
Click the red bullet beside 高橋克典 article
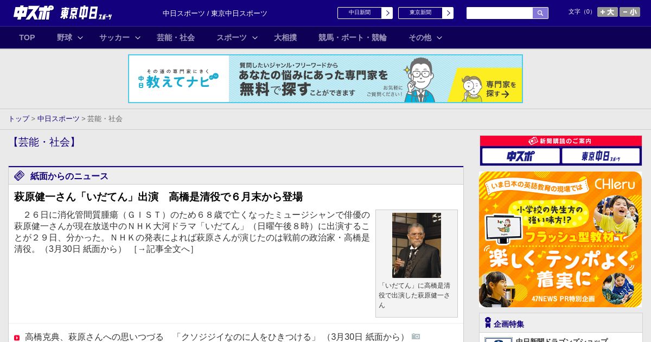(x=17, y=338)
